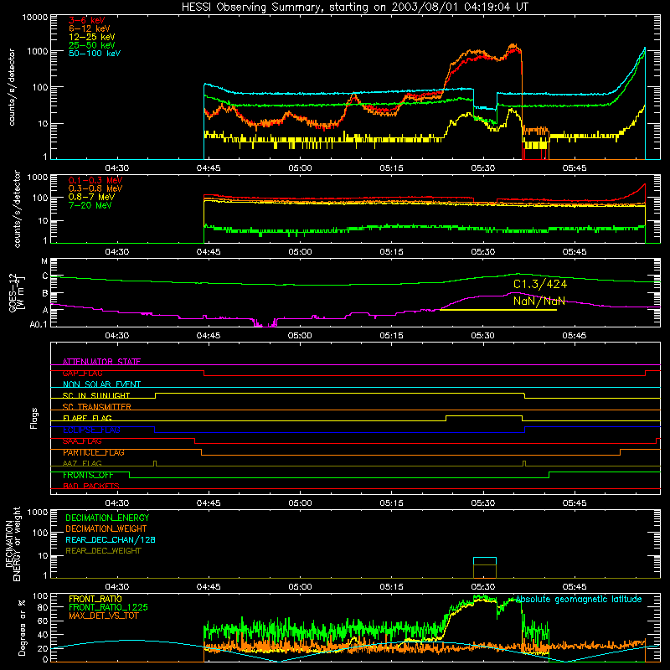Click the yellow flare interval bar in GOES panel

coord(498,310)
